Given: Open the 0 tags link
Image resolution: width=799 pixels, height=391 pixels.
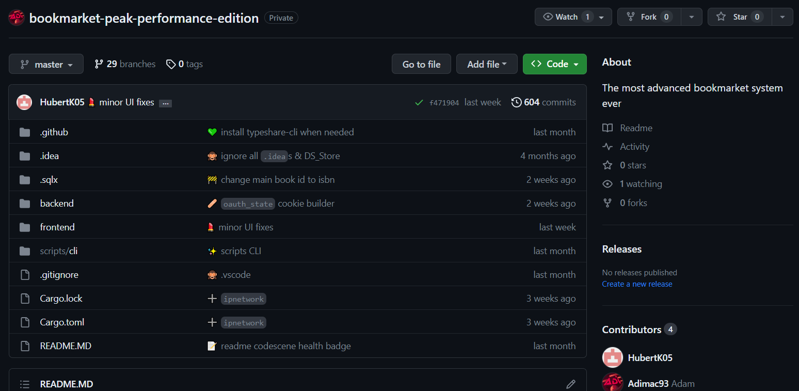Looking at the screenshot, I should click(184, 64).
